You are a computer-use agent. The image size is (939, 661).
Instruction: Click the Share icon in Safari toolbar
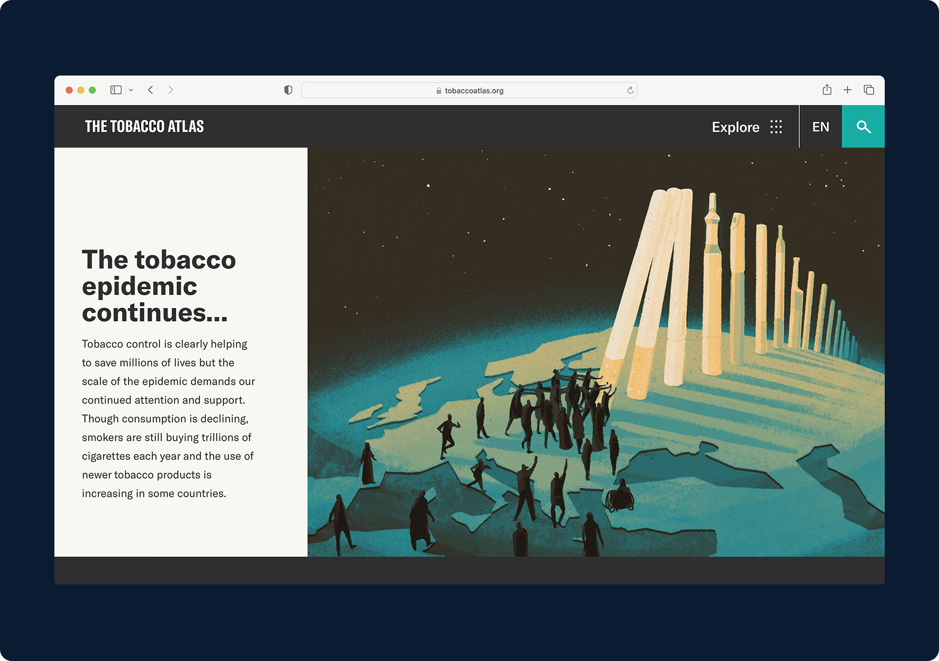pos(827,90)
